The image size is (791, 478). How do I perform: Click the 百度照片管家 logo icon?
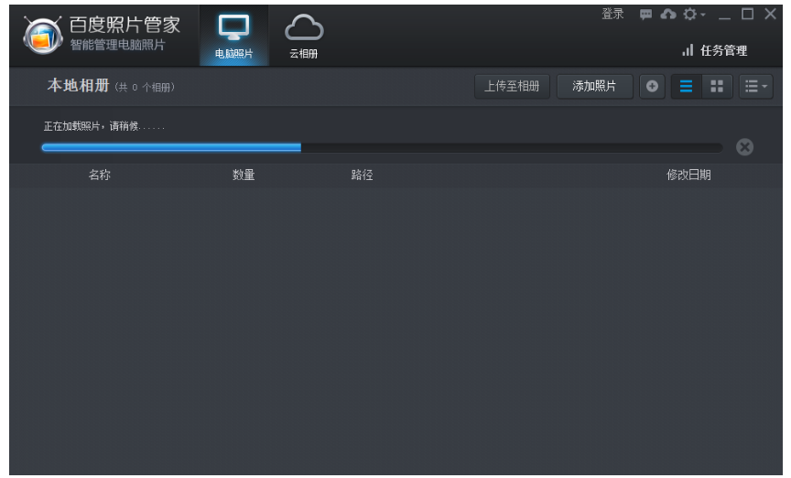(x=43, y=35)
